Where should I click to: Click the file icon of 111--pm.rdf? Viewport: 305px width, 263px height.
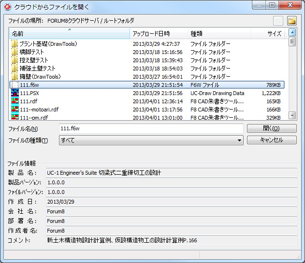click(x=15, y=117)
